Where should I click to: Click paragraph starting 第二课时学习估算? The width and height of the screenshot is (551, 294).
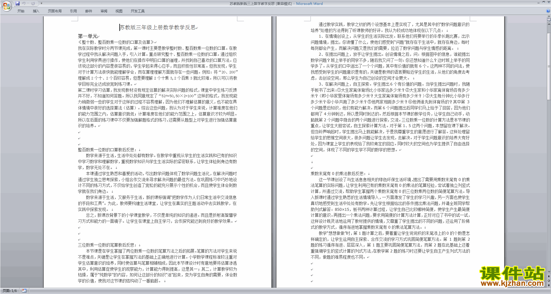pos(158,108)
